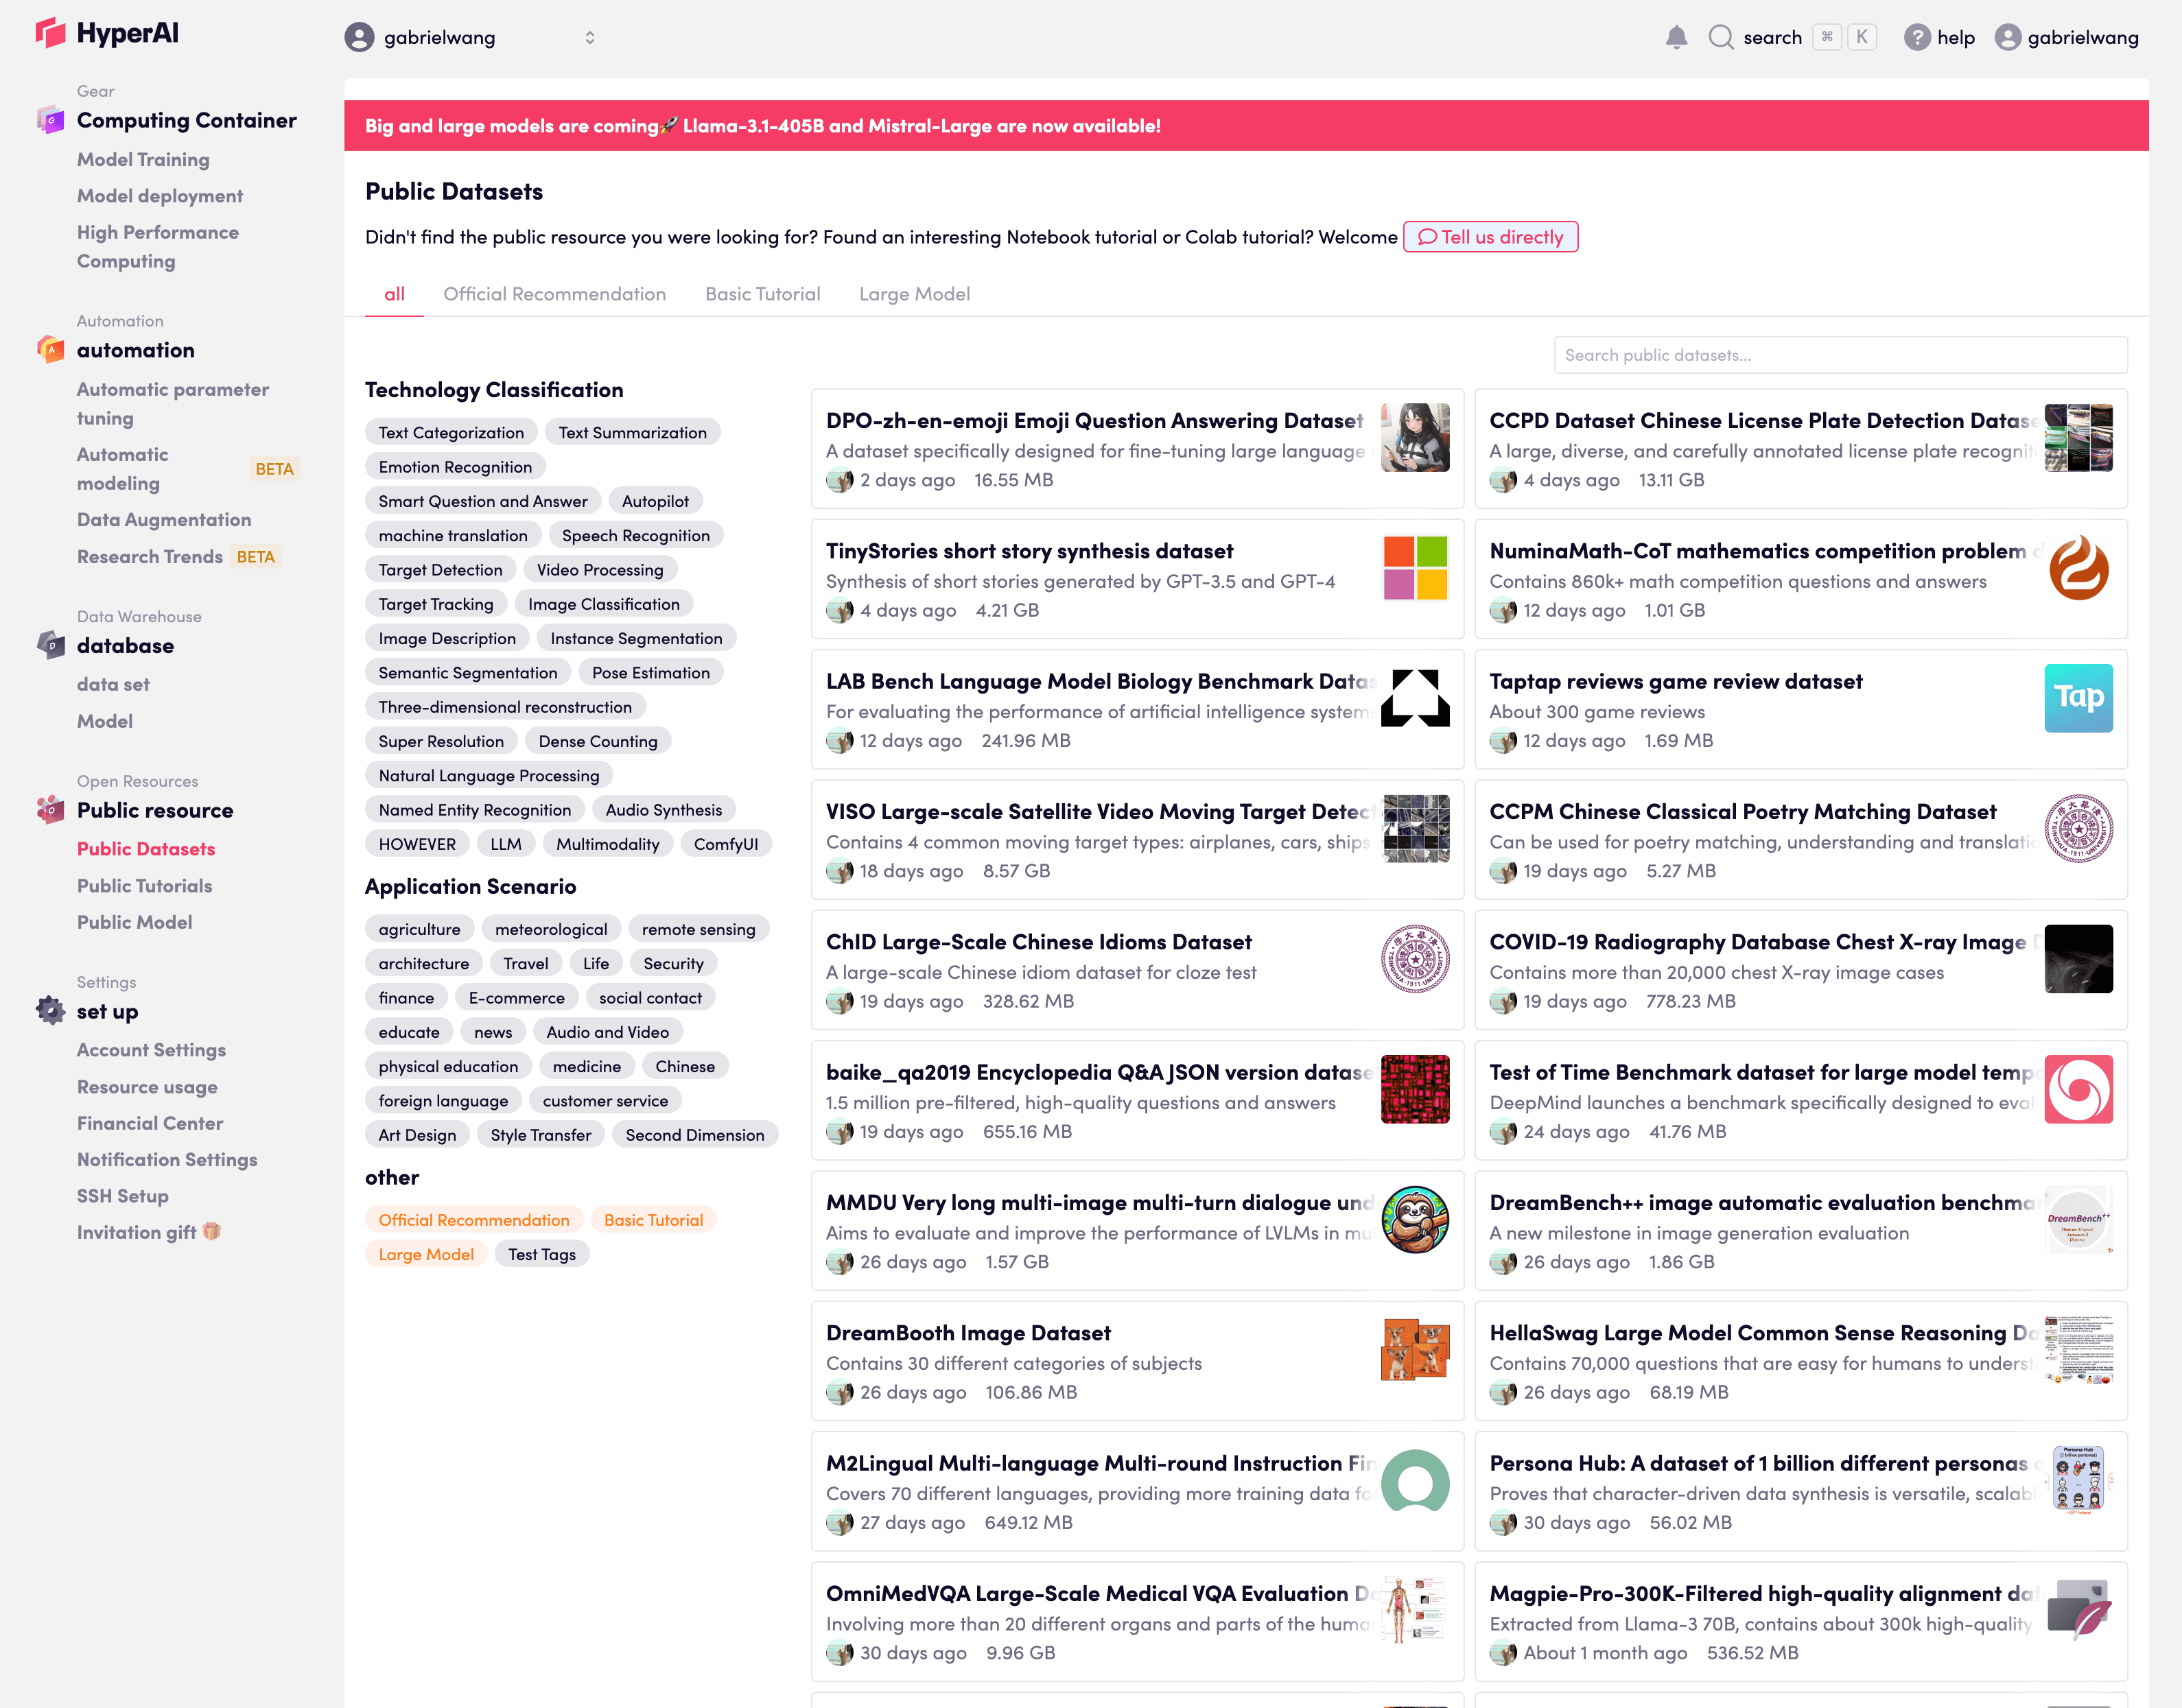Switch to the Basic Tutorial tab

point(762,294)
